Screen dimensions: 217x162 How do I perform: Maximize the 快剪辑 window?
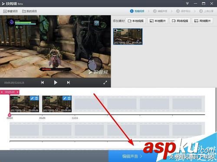coord(204,3)
